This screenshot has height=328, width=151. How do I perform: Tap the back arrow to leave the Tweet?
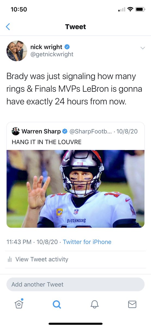click(x=8, y=27)
